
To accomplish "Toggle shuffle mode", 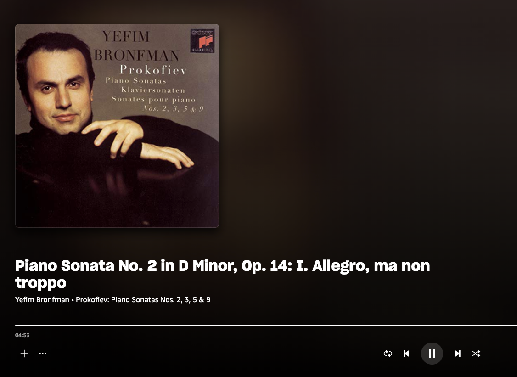I will pyautogui.click(x=476, y=354).
